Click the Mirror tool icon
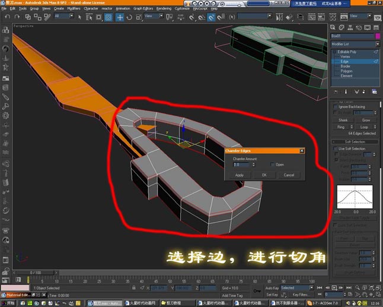Image resolution: width=383 pixels, height=307 pixels. click(x=279, y=17)
